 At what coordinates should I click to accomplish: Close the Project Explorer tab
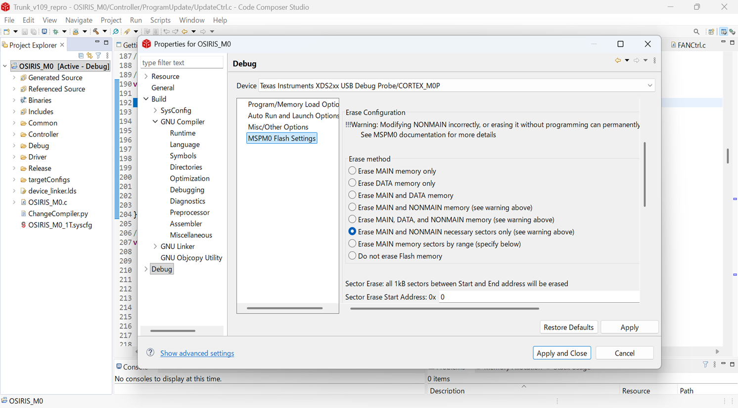pyautogui.click(x=62, y=45)
